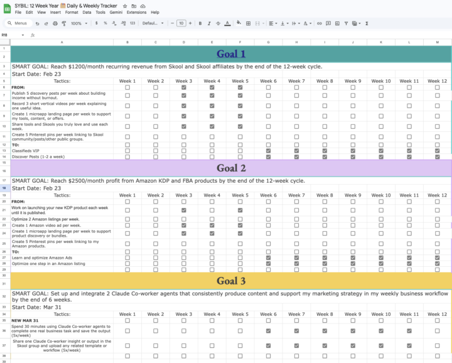This screenshot has width=452, height=363.
Task: Click the Google Sheets home logo
Action: coord(7,9)
